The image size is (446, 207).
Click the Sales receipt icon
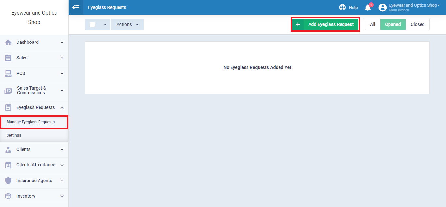8,58
